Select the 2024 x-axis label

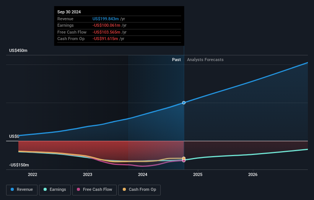143,174
